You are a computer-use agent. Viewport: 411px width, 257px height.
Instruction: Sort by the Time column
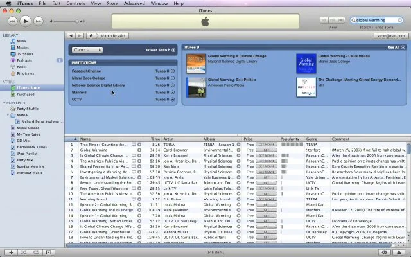pos(152,139)
